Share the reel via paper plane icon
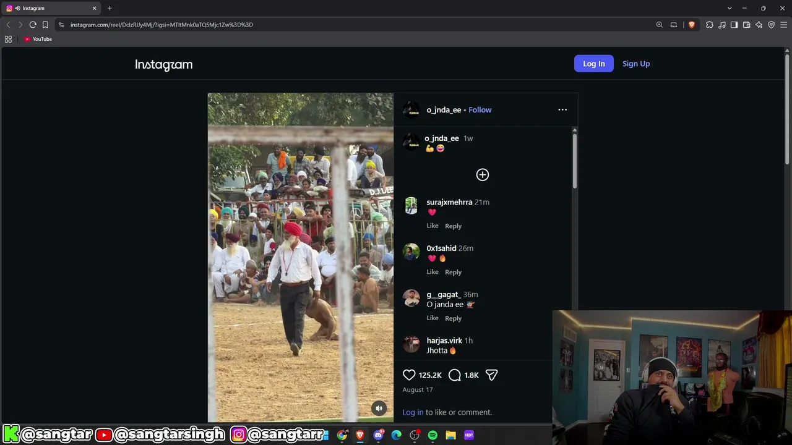The height and width of the screenshot is (445, 792). [x=492, y=375]
